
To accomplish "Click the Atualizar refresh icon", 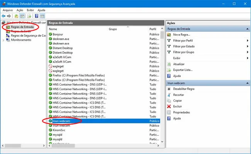I will pos(169,64).
